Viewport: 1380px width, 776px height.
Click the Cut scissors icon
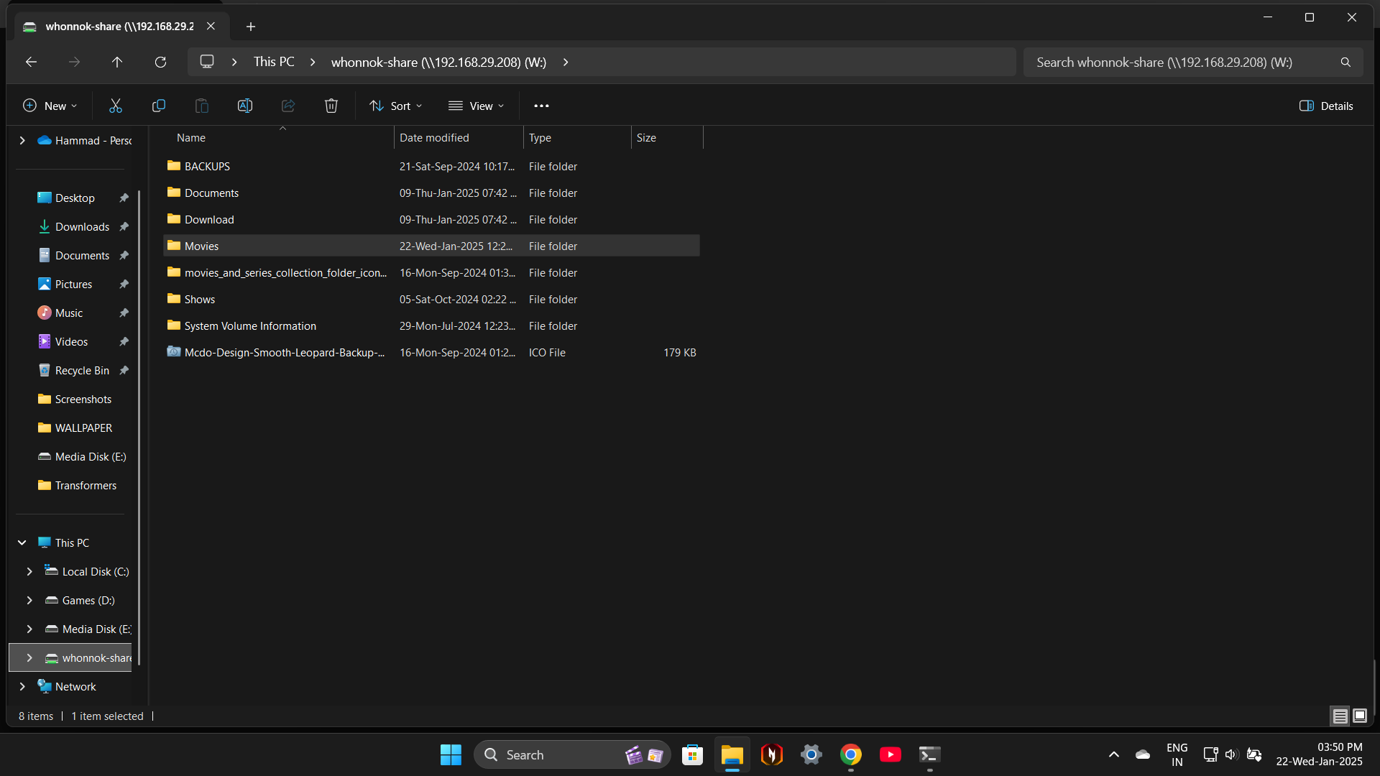point(115,106)
